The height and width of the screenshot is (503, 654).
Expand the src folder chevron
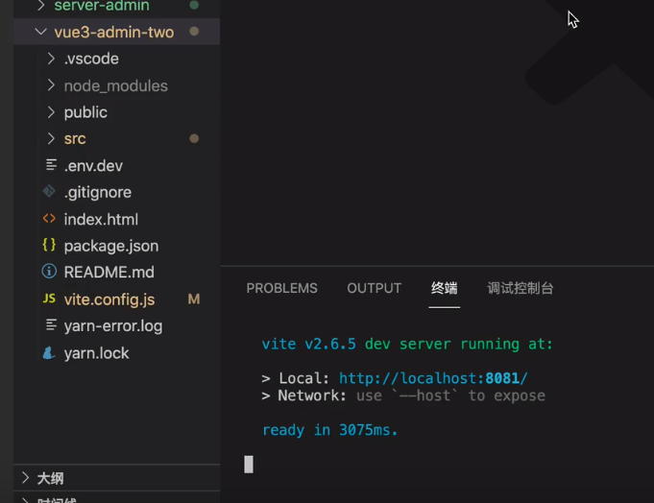click(x=51, y=138)
